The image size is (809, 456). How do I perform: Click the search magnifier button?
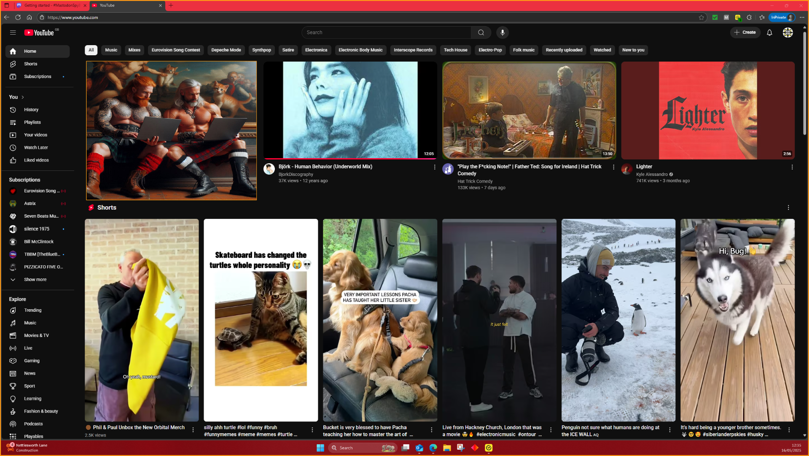tap(481, 32)
